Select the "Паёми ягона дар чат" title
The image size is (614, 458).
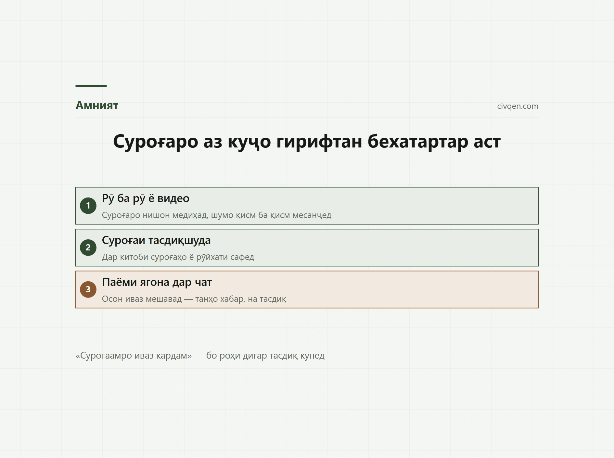(x=157, y=282)
